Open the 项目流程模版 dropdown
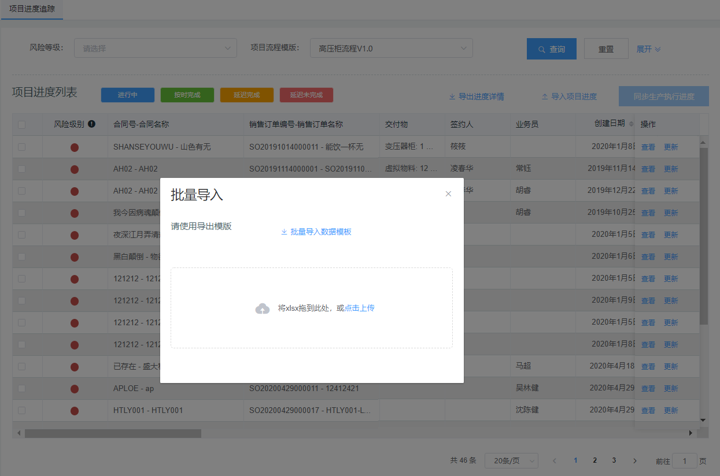Screen dimensions: 720x476 click(391, 49)
